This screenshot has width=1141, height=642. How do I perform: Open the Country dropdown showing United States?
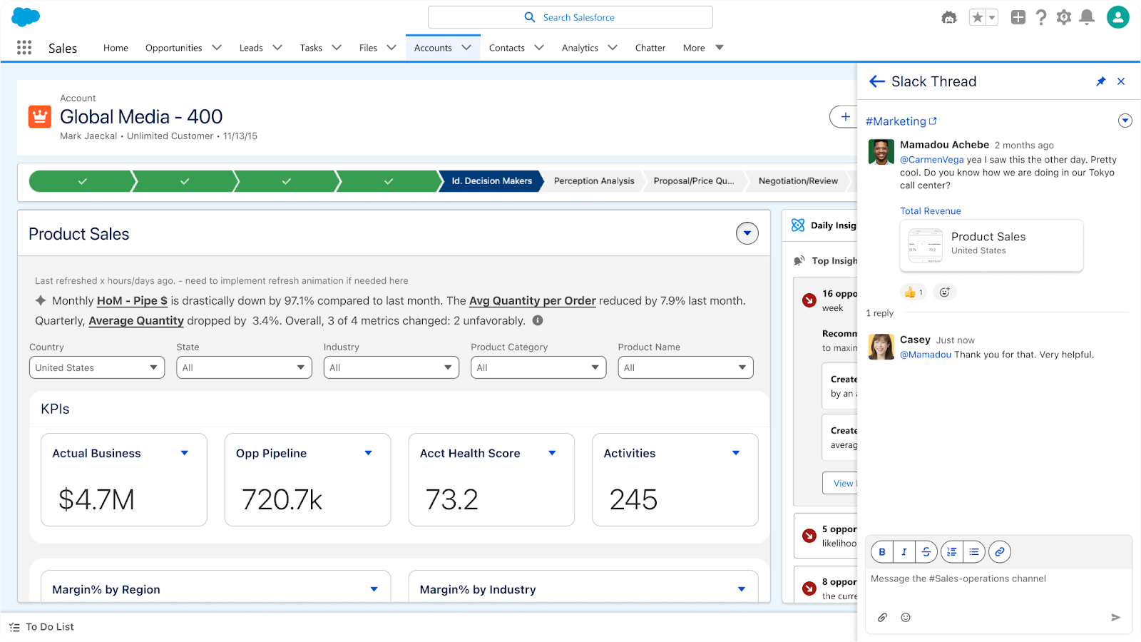pos(96,367)
